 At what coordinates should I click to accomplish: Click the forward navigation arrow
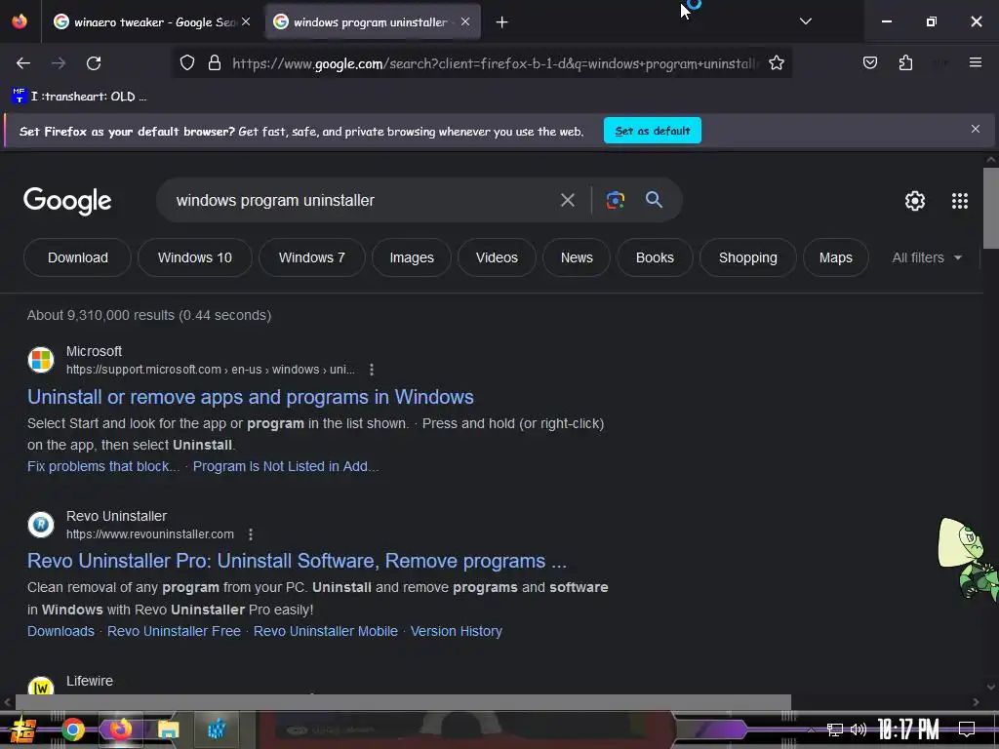pos(59,63)
